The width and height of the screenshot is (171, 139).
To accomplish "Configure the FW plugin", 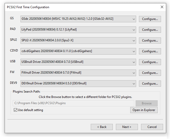I will coord(150,73).
